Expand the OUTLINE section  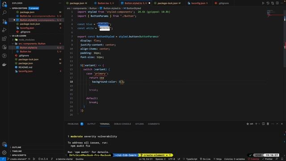(17, 147)
